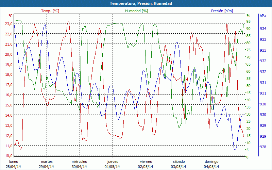Pick the miércoles 30/04/14 date label

79,164
